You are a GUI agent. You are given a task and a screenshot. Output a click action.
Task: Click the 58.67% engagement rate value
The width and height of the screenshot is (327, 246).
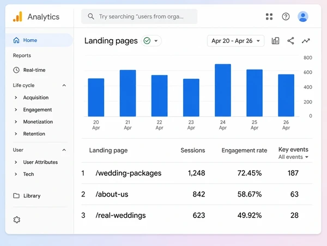tap(250, 194)
